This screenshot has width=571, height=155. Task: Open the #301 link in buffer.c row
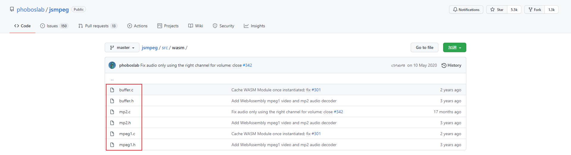click(316, 90)
